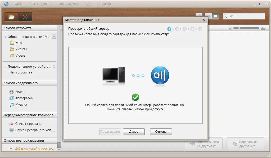Screen dimensions: 271x158
Task: Open the Файл menu
Action: [19, 4]
